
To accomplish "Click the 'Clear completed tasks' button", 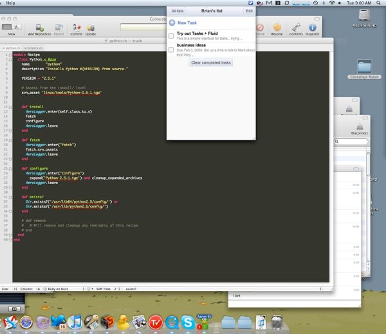I will coord(211,62).
